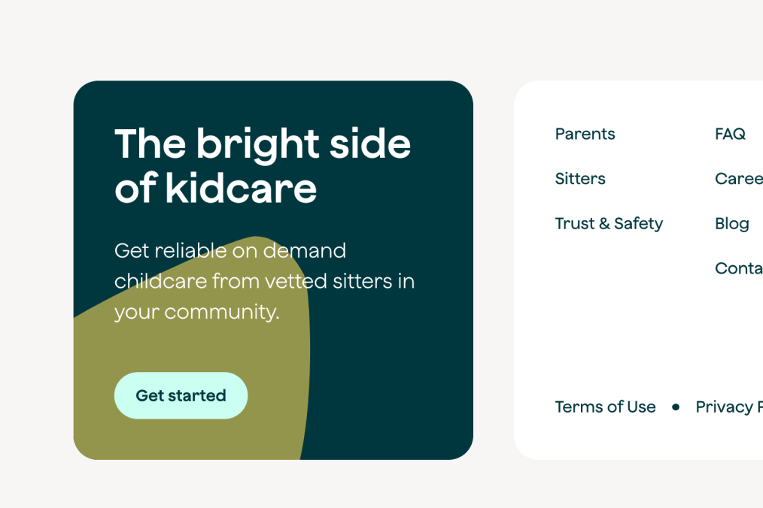Navigate to the Sitters link

coord(579,179)
